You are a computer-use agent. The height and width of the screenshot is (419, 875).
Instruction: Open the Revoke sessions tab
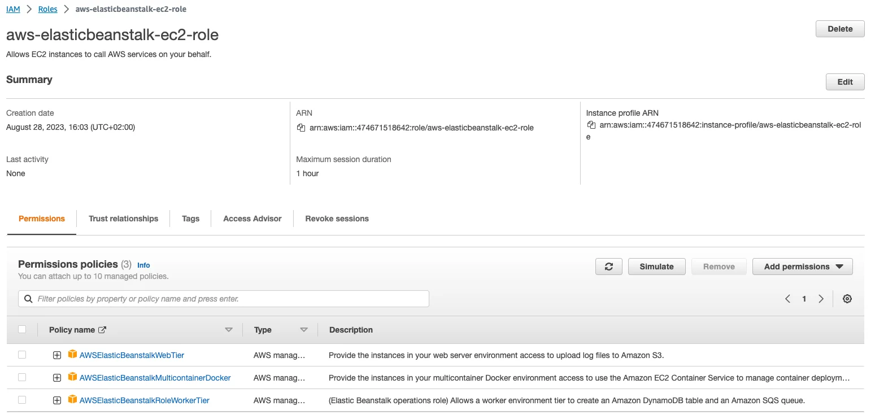(337, 219)
